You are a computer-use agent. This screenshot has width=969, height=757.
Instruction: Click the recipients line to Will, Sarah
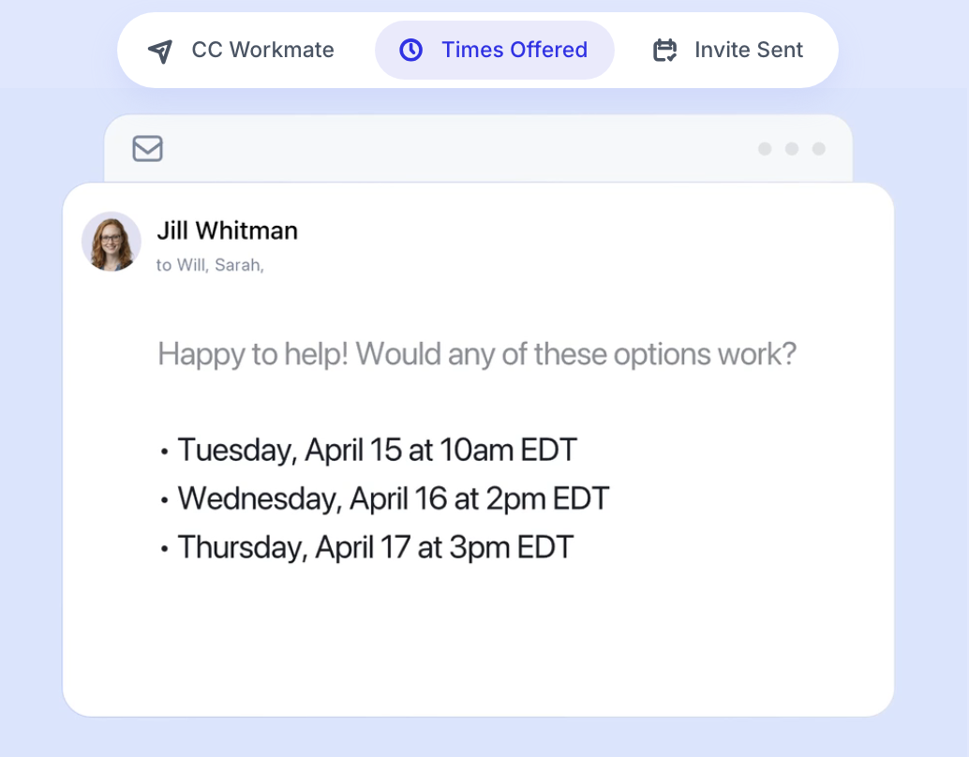pyautogui.click(x=210, y=265)
